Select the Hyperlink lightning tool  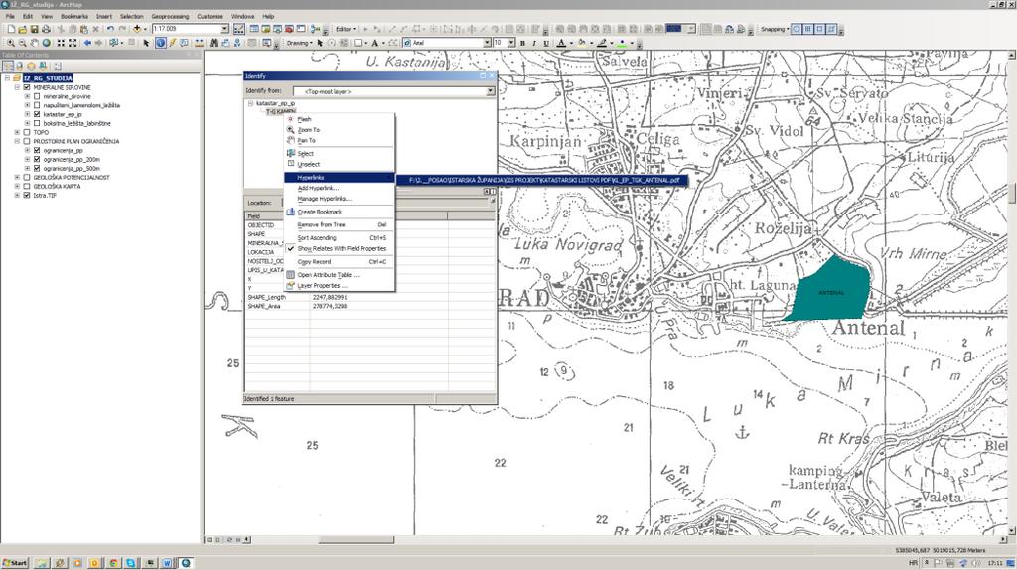click(x=173, y=43)
